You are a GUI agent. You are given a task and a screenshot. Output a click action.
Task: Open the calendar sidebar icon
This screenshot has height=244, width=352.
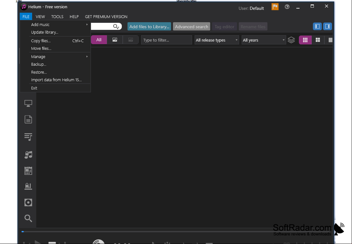28,171
